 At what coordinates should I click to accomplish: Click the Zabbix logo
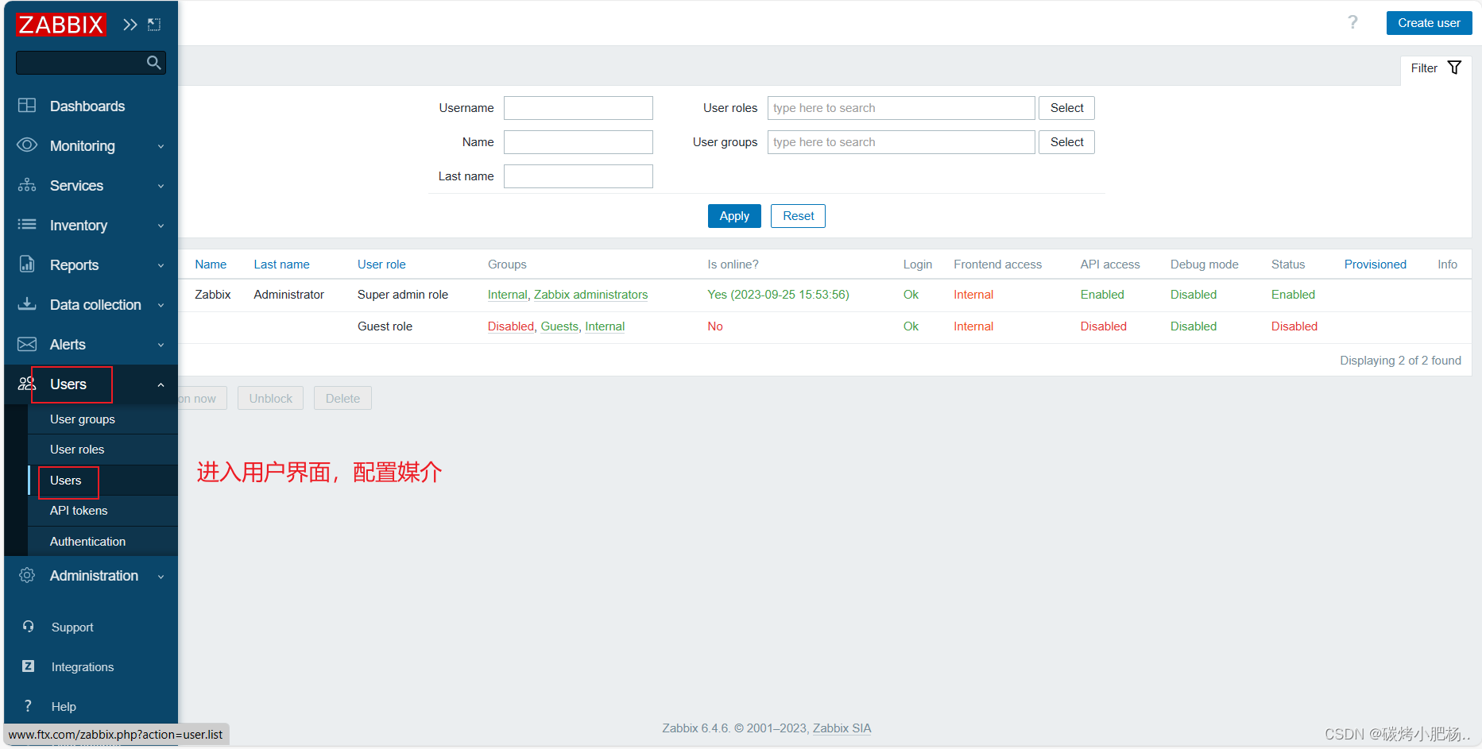click(60, 25)
